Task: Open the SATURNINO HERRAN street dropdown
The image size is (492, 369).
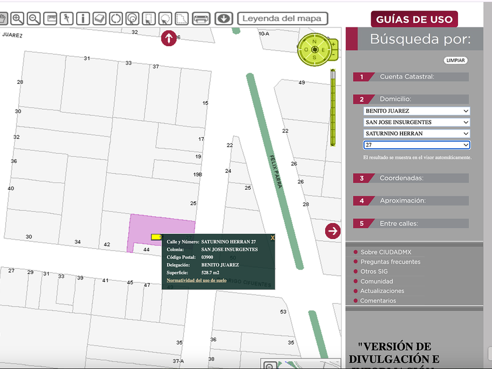Action: tap(416, 134)
